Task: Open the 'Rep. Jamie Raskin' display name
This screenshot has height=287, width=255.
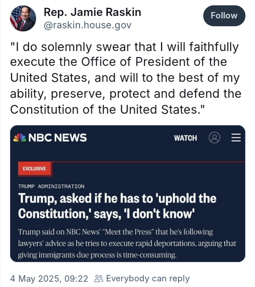Action: pyautogui.click(x=92, y=12)
